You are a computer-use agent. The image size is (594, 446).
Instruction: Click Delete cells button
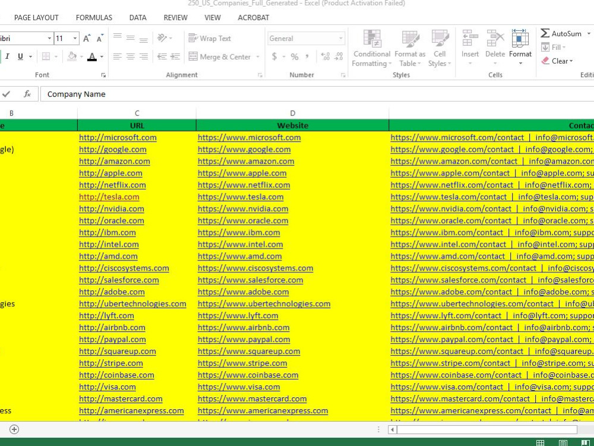coord(495,48)
